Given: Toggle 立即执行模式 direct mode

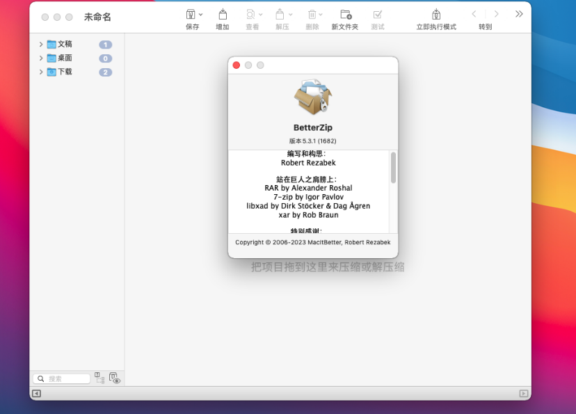Looking at the screenshot, I should click(x=436, y=15).
